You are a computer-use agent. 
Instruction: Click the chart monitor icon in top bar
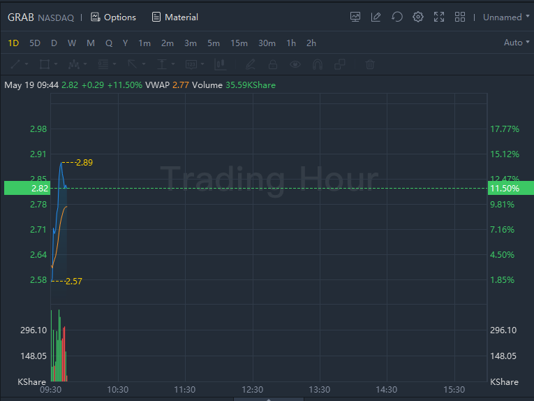pyautogui.click(x=355, y=17)
